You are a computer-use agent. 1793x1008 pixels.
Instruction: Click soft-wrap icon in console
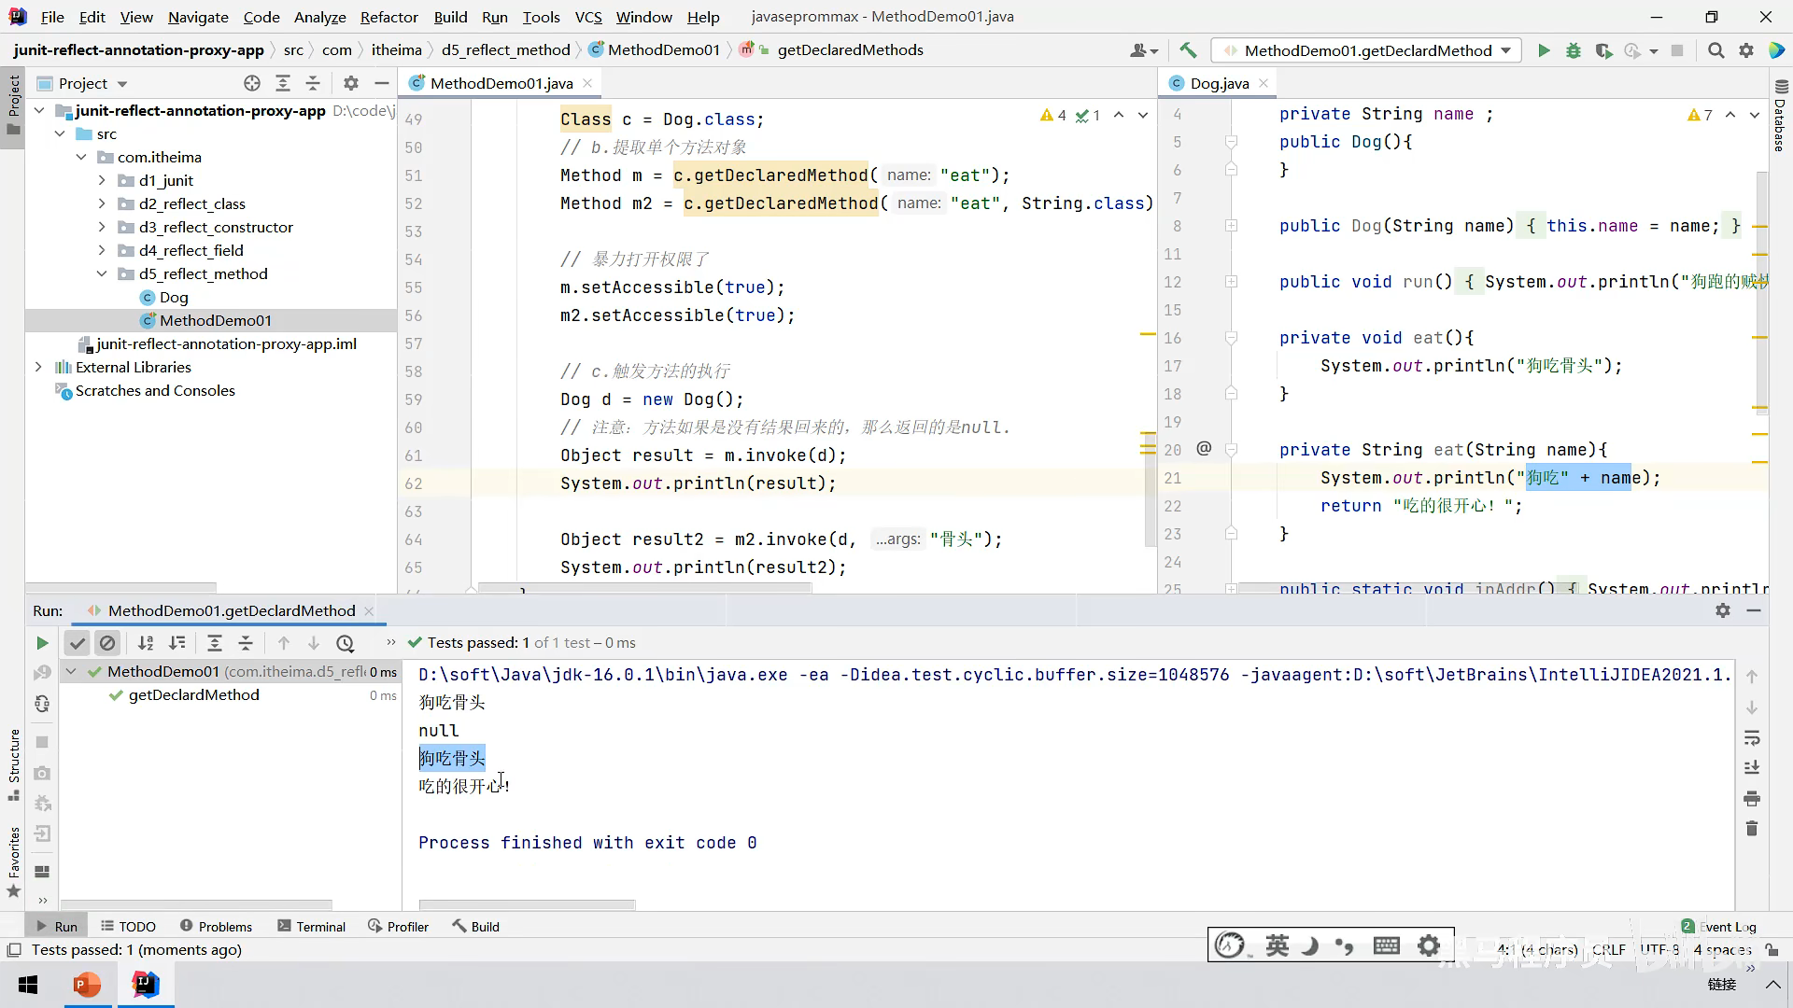click(x=1752, y=737)
